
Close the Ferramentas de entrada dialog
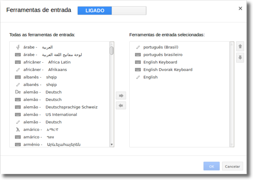point(241,8)
